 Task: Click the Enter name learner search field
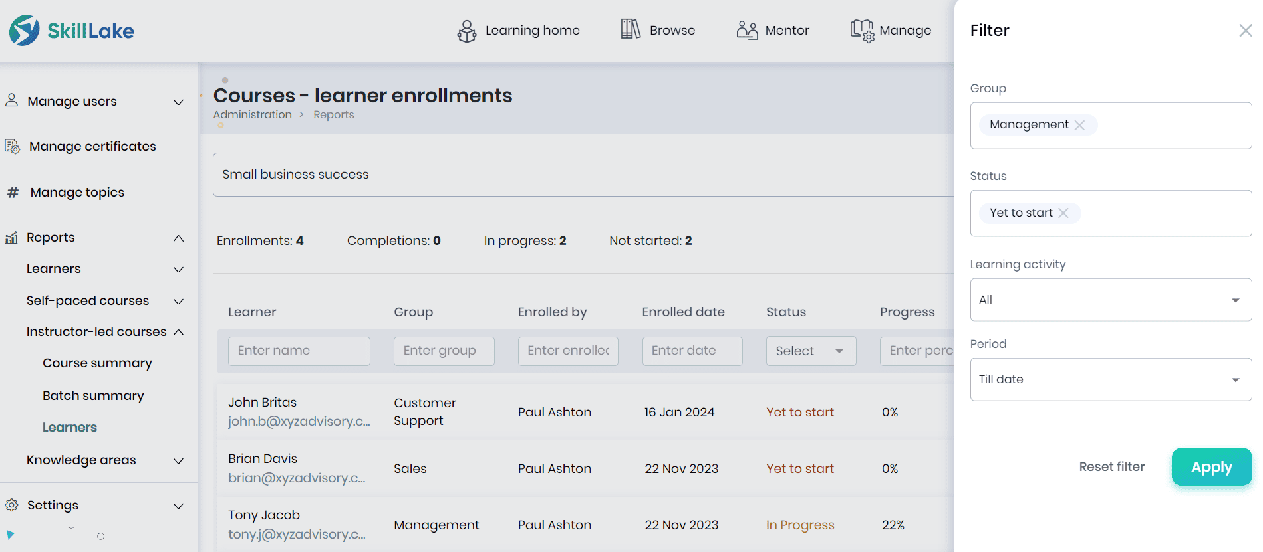point(299,351)
